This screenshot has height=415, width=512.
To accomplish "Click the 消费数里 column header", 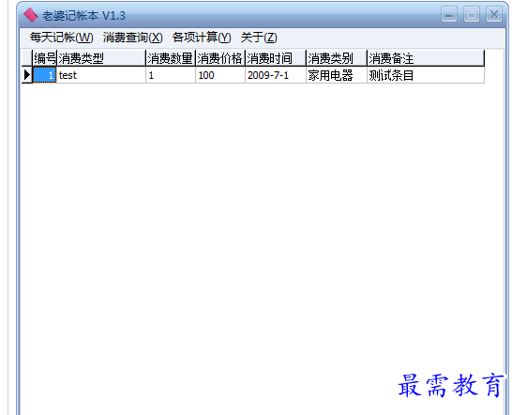I will click(x=171, y=58).
